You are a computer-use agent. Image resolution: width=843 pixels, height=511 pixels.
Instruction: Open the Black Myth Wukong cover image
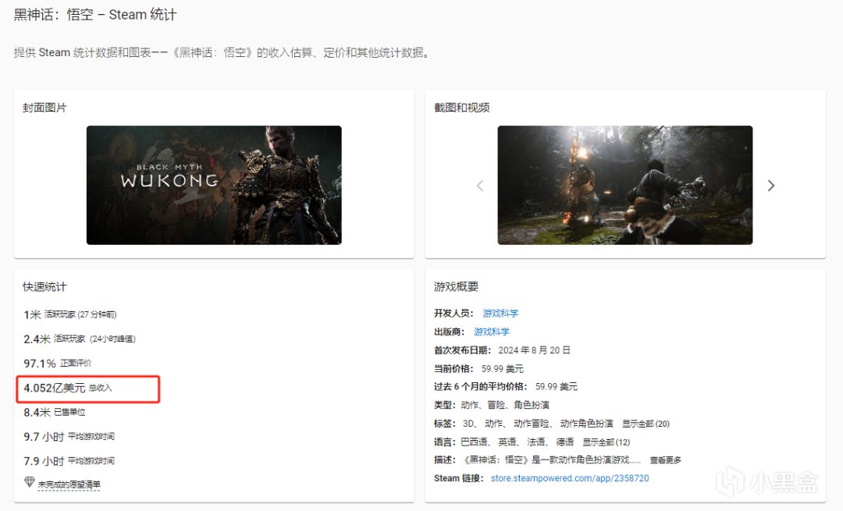[214, 185]
